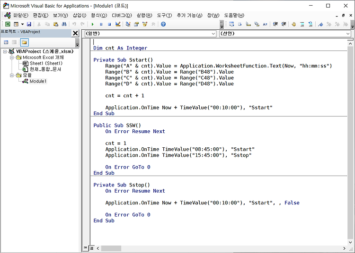Toggle Bookmark with blue flag icon
Image resolution: width=355 pixels, height=253 pixels.
click(x=320, y=24)
